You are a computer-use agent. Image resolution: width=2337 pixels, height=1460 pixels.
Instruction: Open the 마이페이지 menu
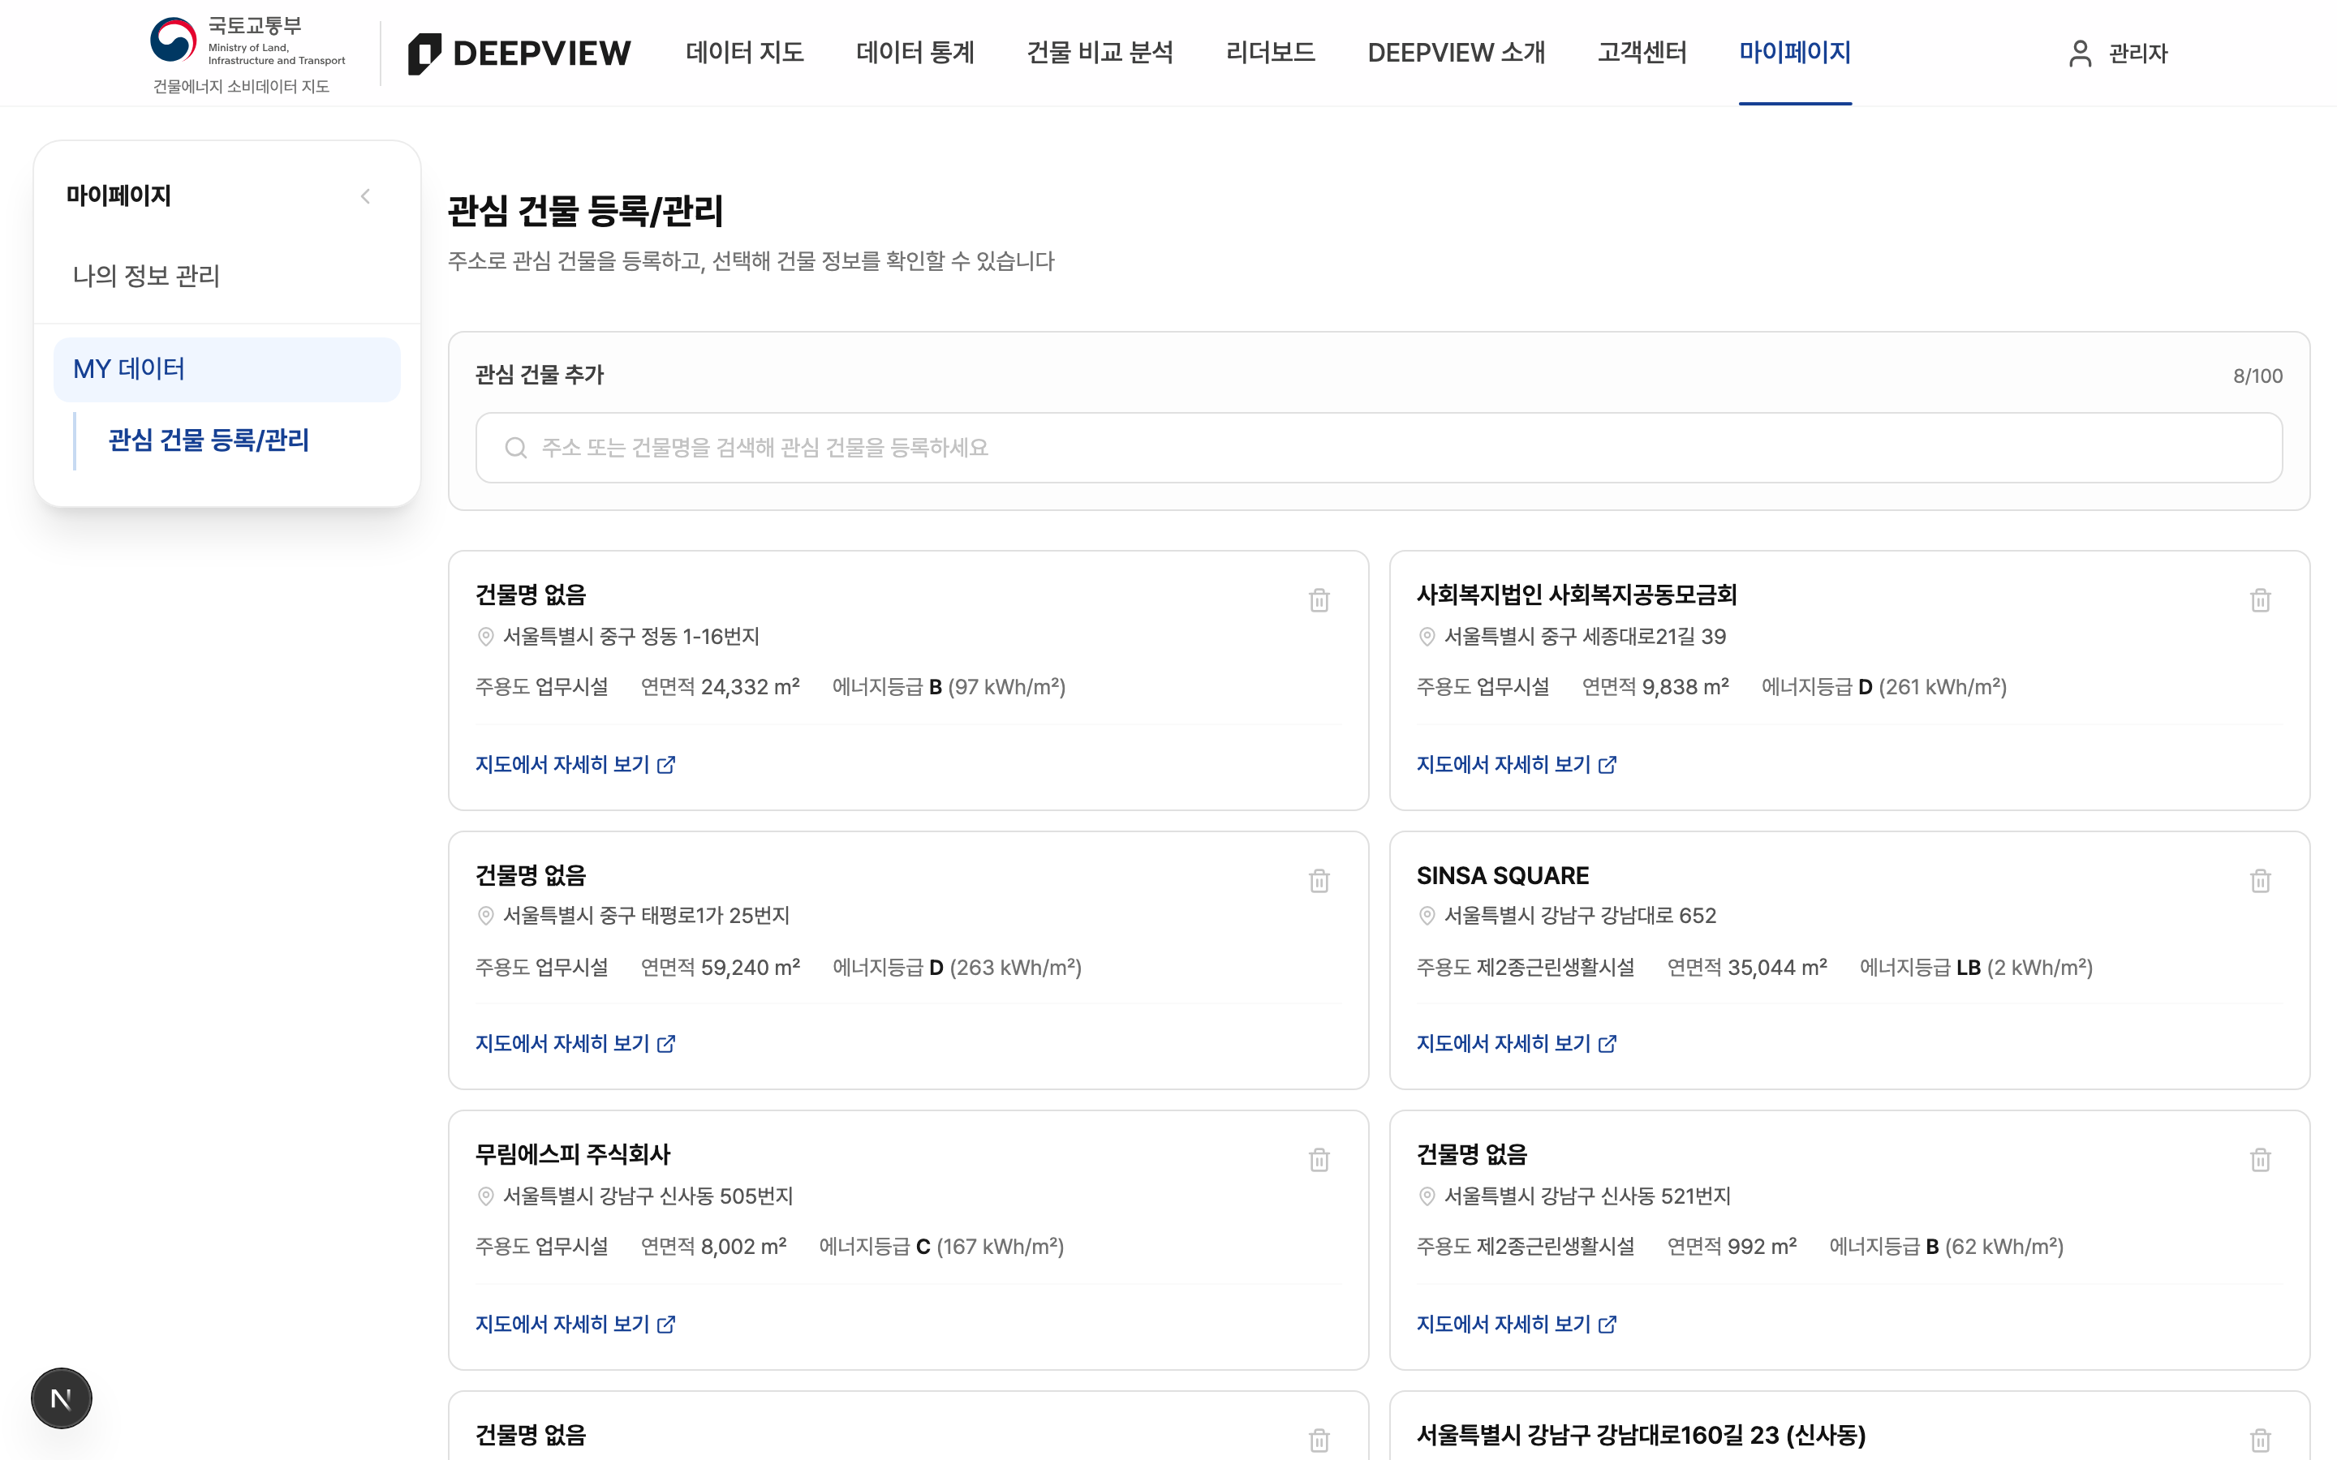(1795, 52)
